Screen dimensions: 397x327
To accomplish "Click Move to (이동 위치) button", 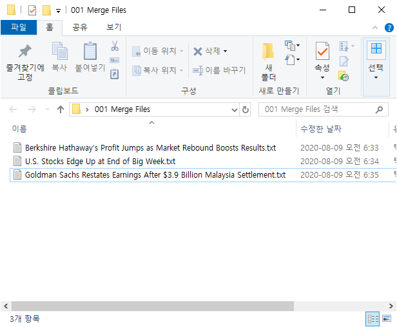I will 157,51.
